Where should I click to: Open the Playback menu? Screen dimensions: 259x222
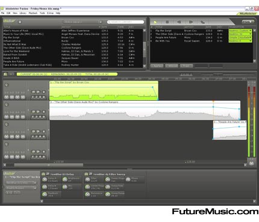pos(33,13)
